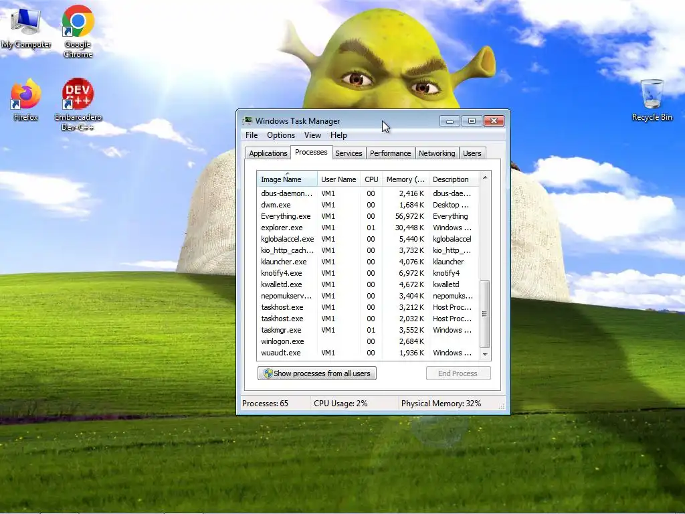Open the Options menu

[281, 135]
